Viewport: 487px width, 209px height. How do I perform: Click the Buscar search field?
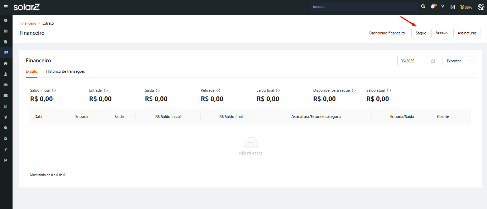(364, 7)
